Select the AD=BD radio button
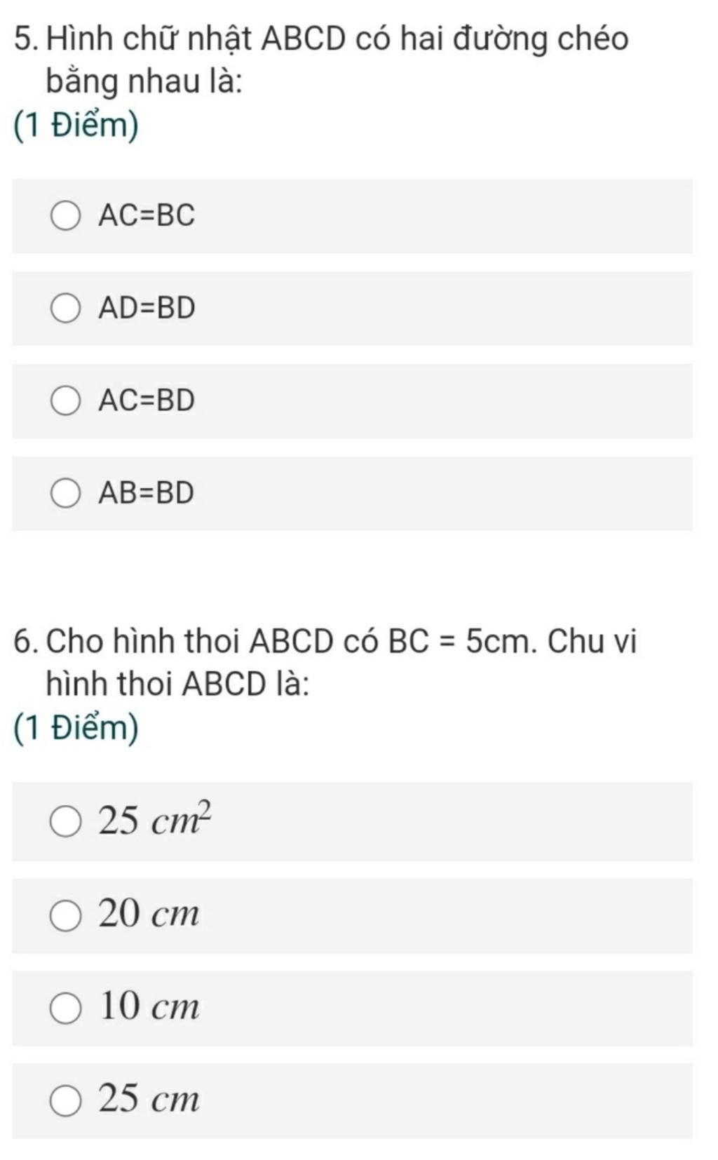This screenshot has height=1160, width=718. point(65,308)
